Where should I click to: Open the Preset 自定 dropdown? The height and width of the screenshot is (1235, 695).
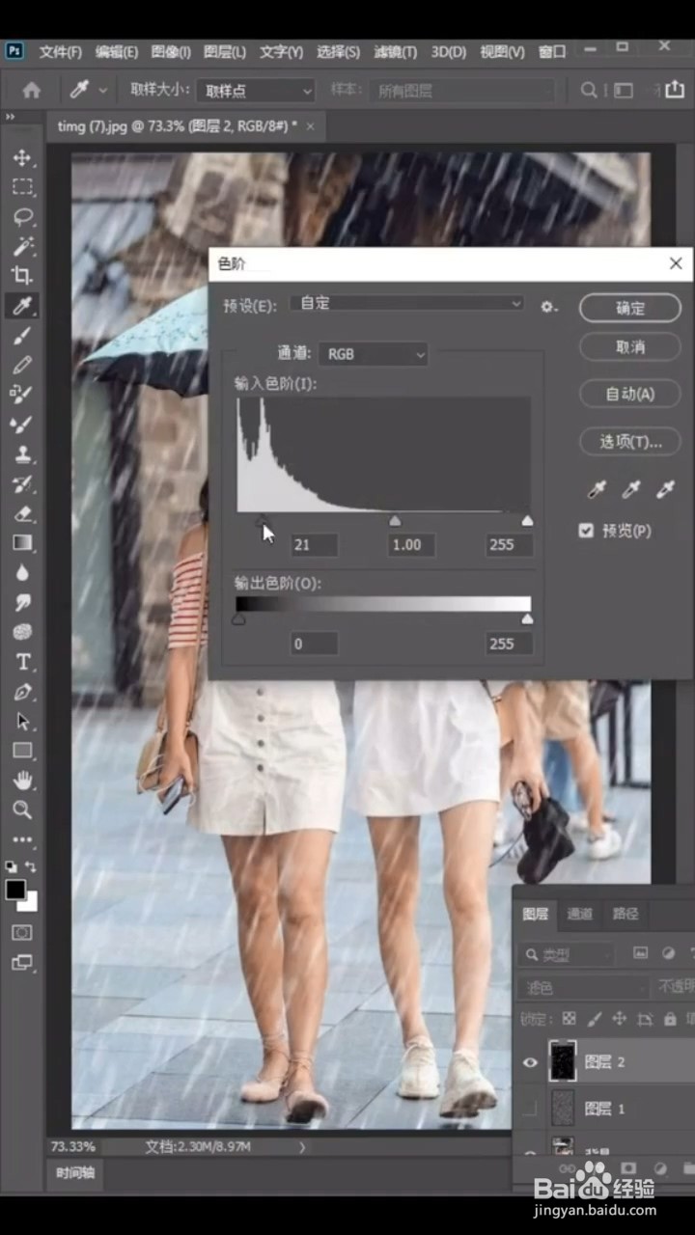tap(405, 304)
